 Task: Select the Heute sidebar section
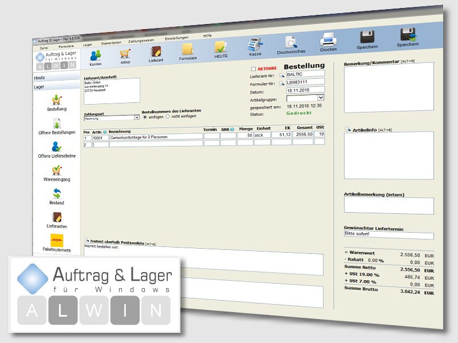(x=56, y=78)
